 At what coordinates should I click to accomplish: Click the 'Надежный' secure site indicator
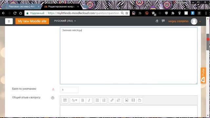[x=35, y=13]
